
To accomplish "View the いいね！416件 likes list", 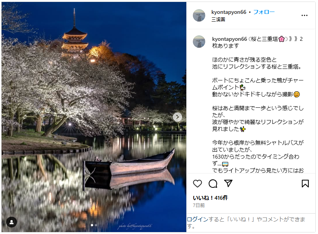I will tap(210, 198).
